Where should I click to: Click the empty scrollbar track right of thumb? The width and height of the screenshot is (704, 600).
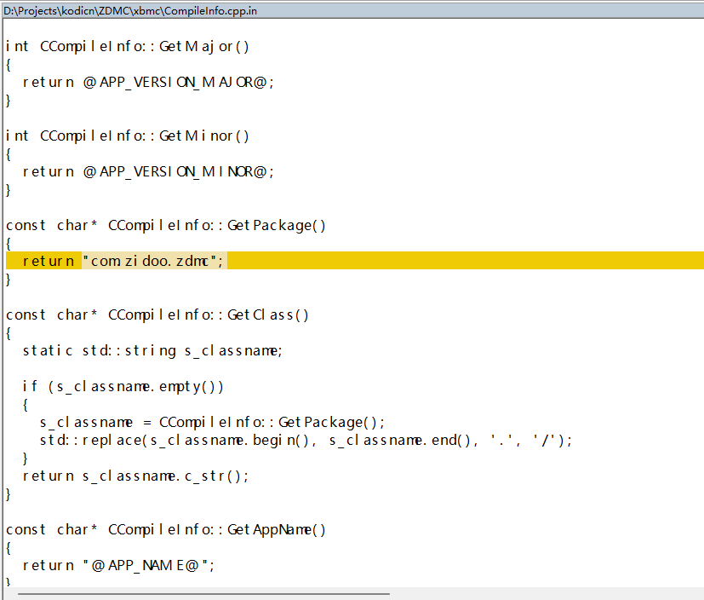coord(545,593)
